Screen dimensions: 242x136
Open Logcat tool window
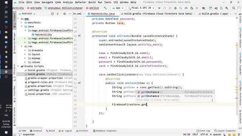point(65,131)
